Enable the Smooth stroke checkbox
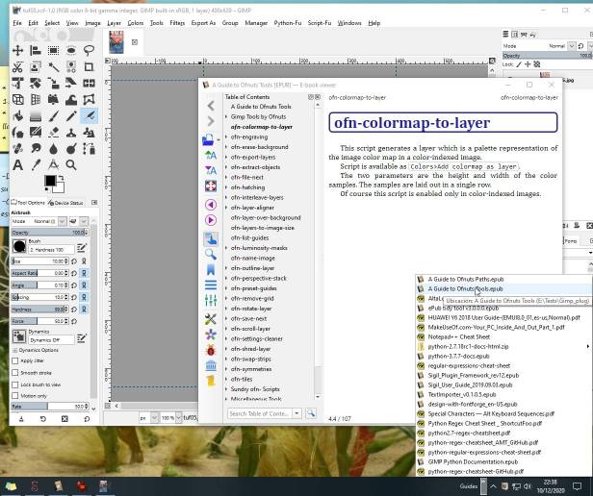This screenshot has height=496, width=593. point(14,372)
